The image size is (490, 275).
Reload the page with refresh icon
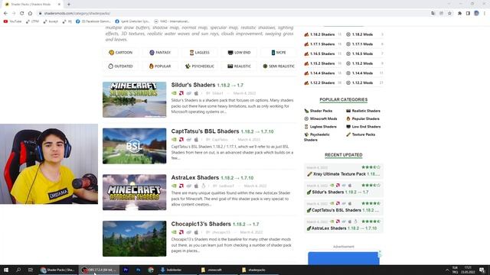[22, 14]
